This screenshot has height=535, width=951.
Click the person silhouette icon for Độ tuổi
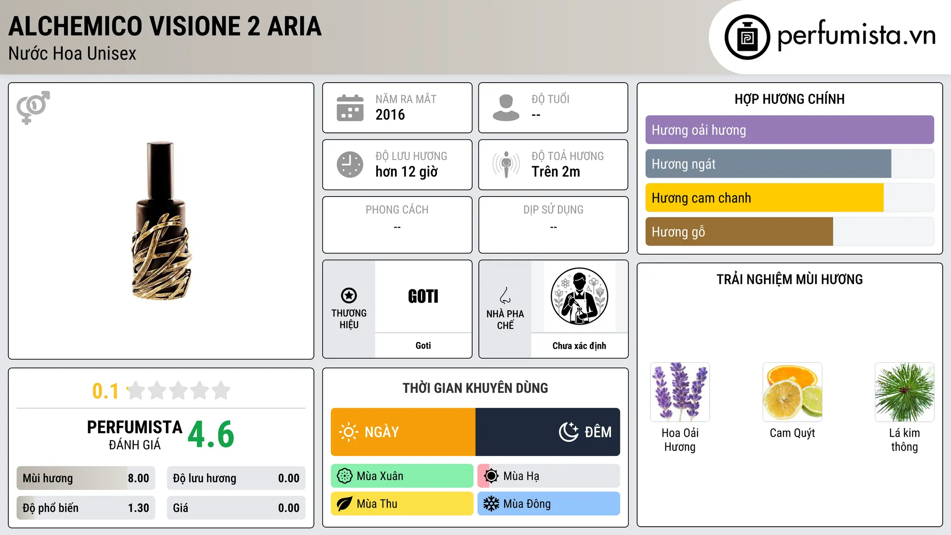[x=506, y=108]
